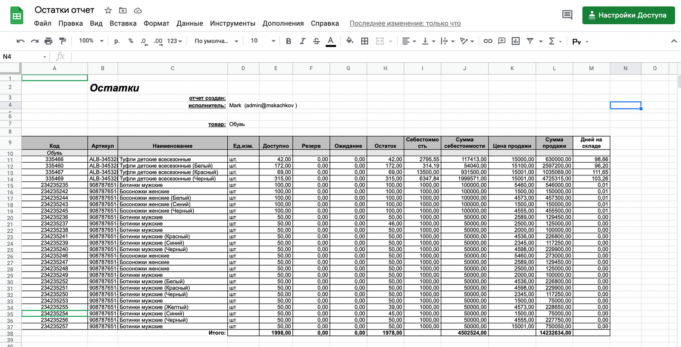Open the Данные menu
Screen dimensions: 681x347
(x=189, y=23)
